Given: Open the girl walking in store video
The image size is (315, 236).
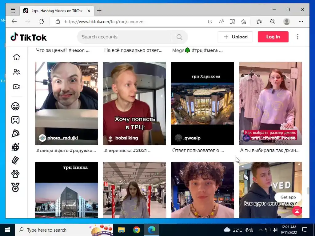Looking at the screenshot, I should click(135, 190).
